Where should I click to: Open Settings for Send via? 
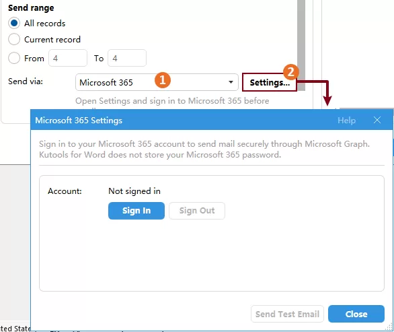pyautogui.click(x=270, y=82)
